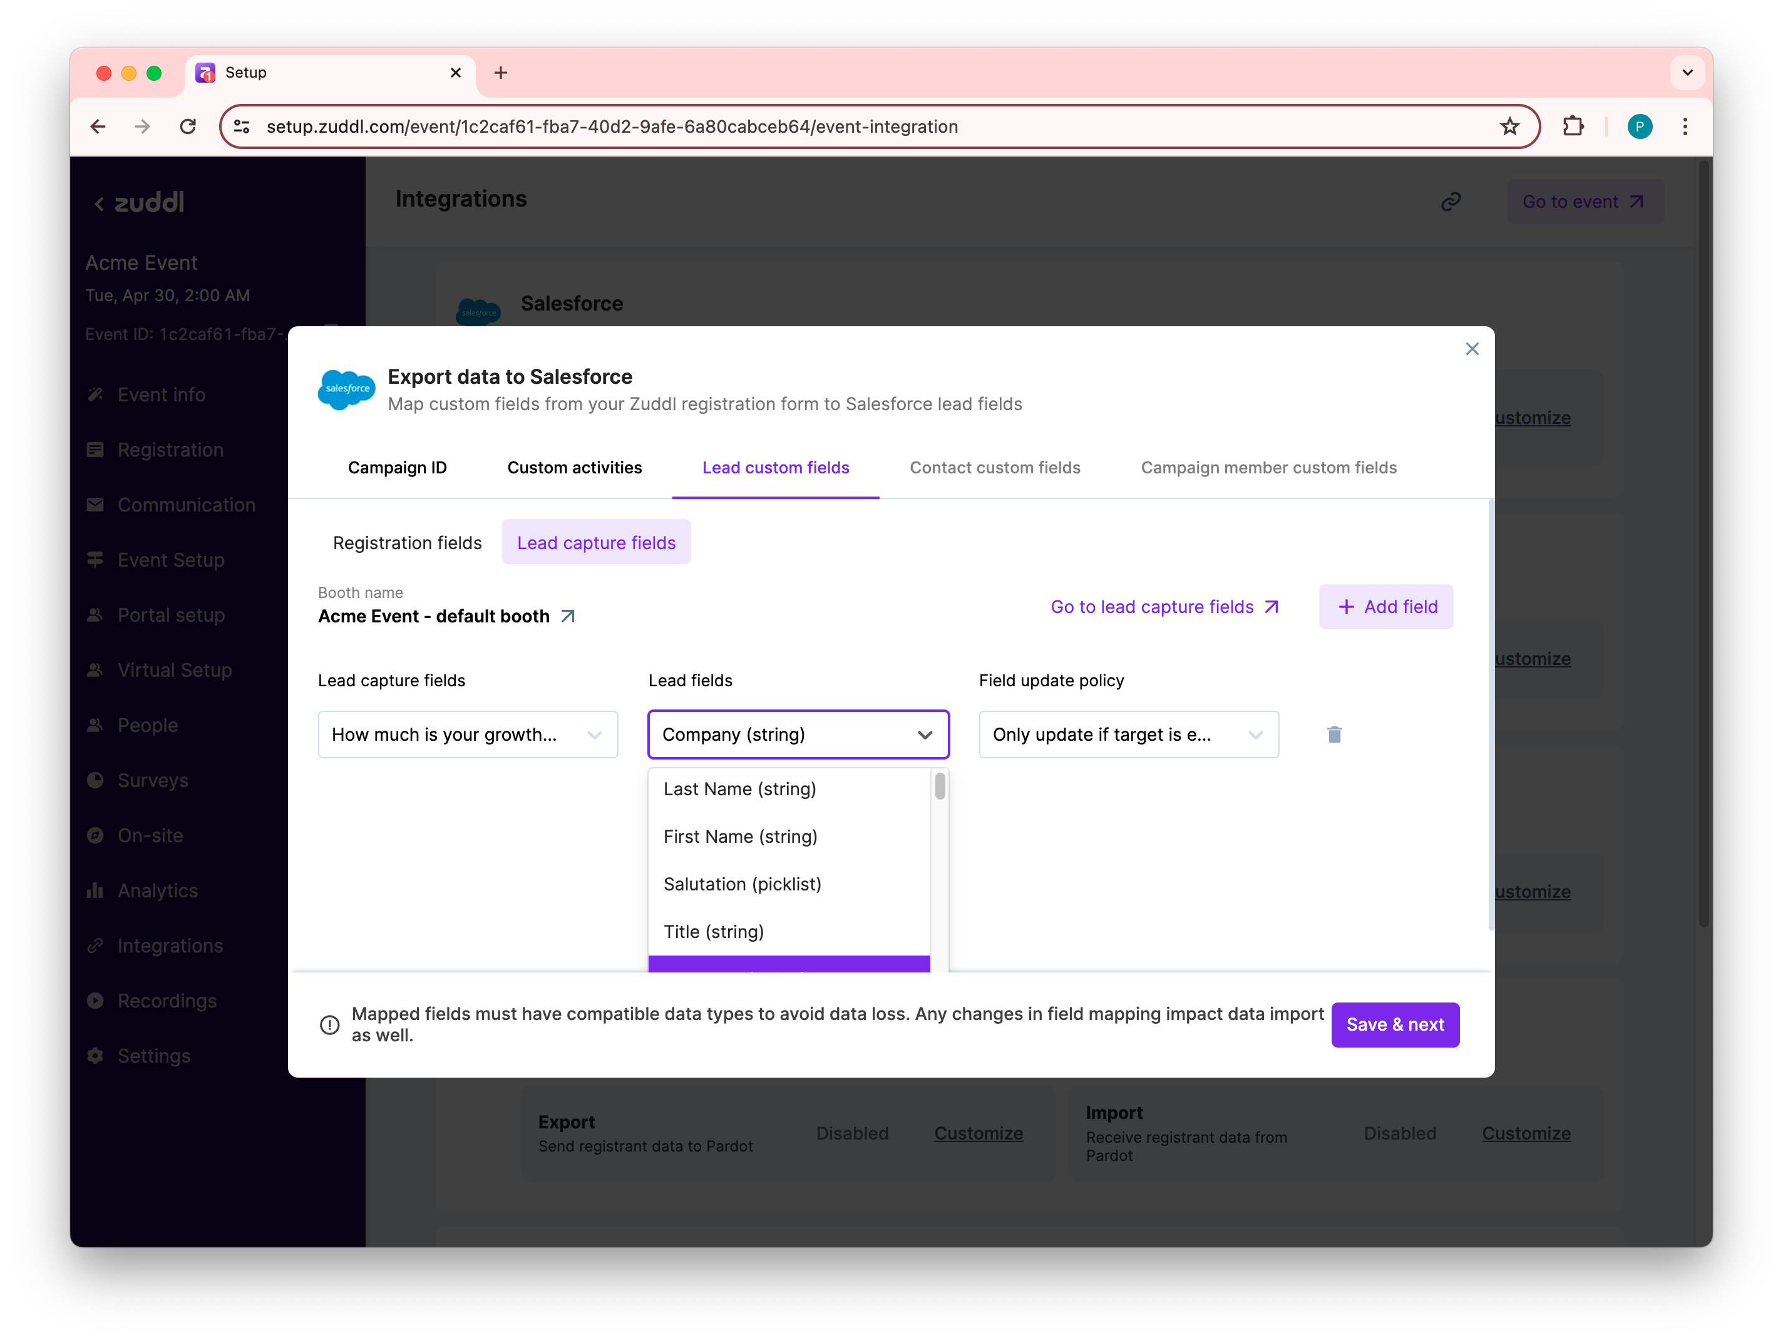
Task: Reload the page in the browser
Action: coord(188,126)
